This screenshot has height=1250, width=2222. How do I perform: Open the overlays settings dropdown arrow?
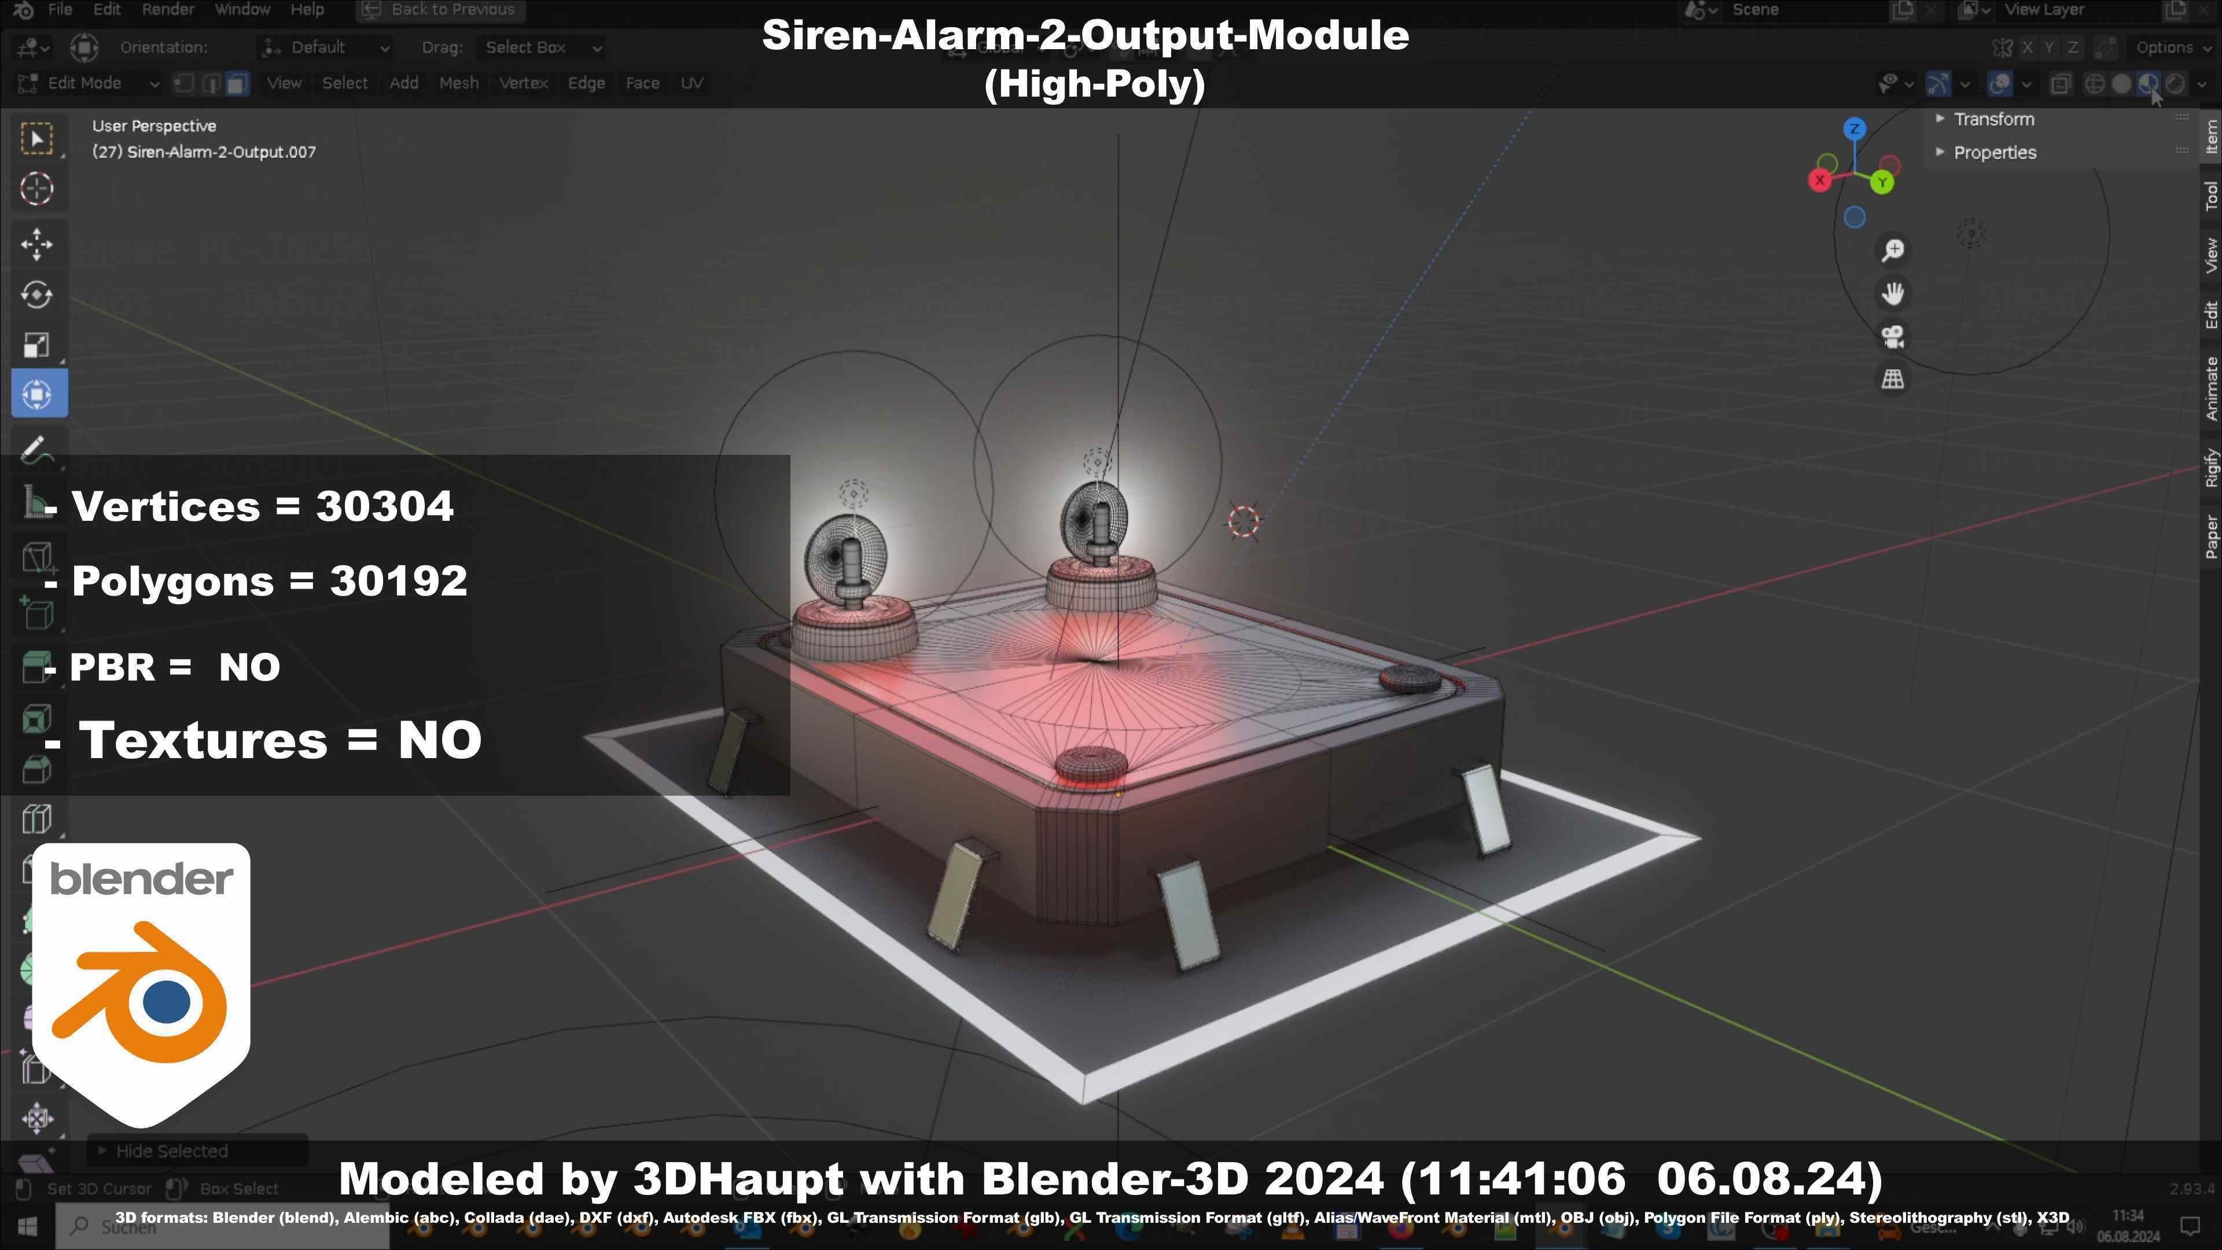(2026, 84)
